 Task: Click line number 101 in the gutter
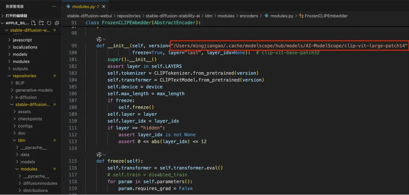coord(73,59)
